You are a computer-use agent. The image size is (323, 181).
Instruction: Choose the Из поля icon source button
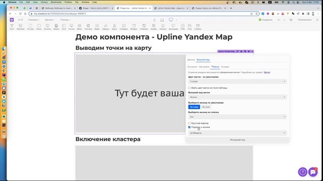tap(206, 107)
